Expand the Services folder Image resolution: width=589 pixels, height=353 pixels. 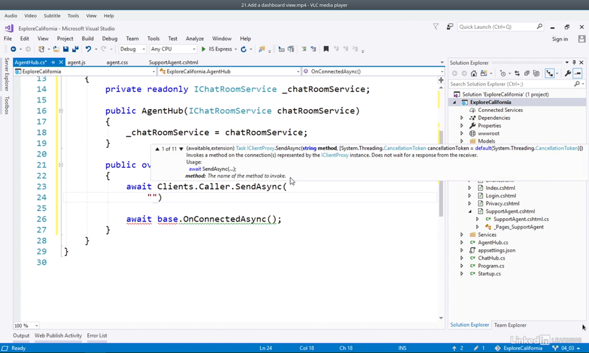[462, 235]
